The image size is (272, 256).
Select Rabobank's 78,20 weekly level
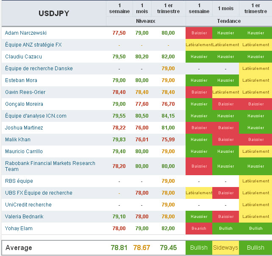119,166
